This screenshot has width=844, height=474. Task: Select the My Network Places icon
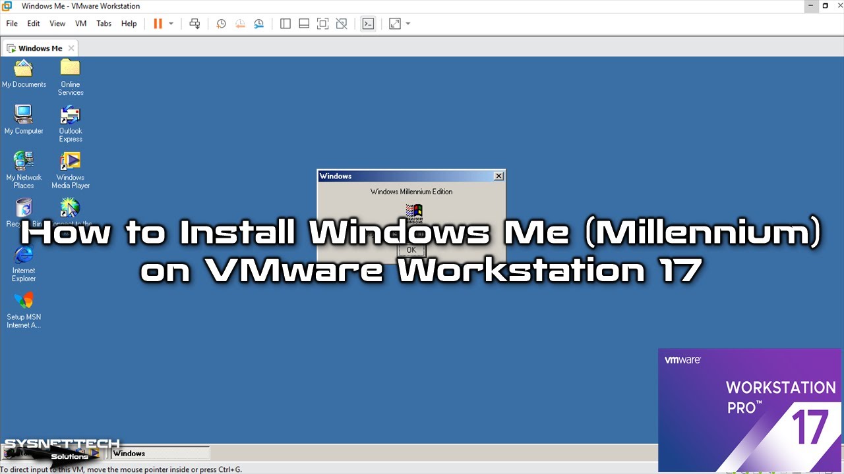point(24,171)
